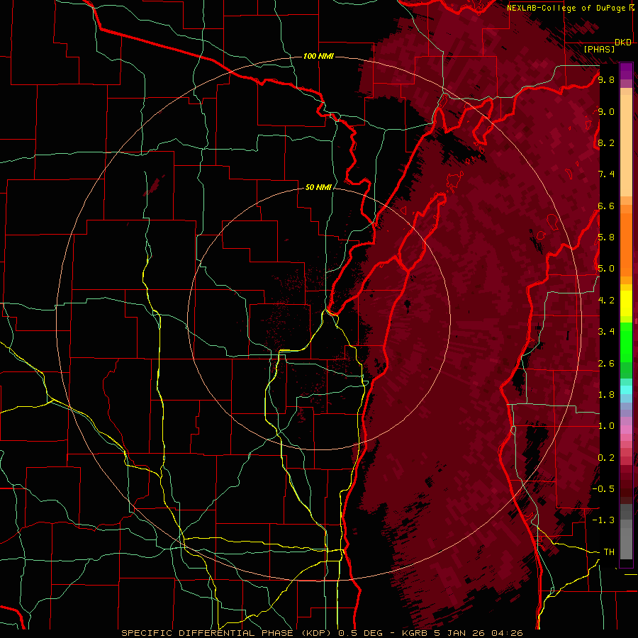This screenshot has height=638, width=638.
Task: Click the 9.8 value on the color scale
Action: coord(606,79)
